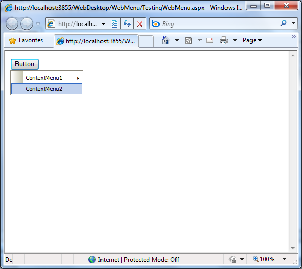Click the Button on the web page

click(24, 64)
